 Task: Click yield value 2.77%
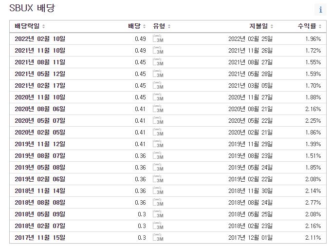pos(313,203)
